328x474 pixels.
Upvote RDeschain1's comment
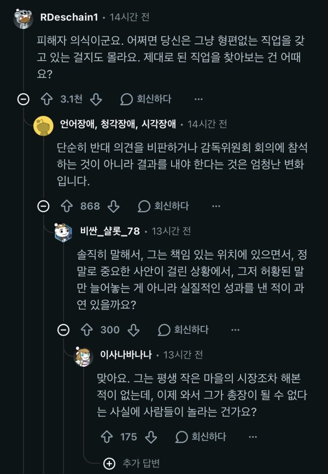46,99
